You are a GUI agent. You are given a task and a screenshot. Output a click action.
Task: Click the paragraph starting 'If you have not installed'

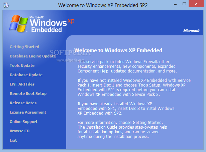[x=134, y=88]
